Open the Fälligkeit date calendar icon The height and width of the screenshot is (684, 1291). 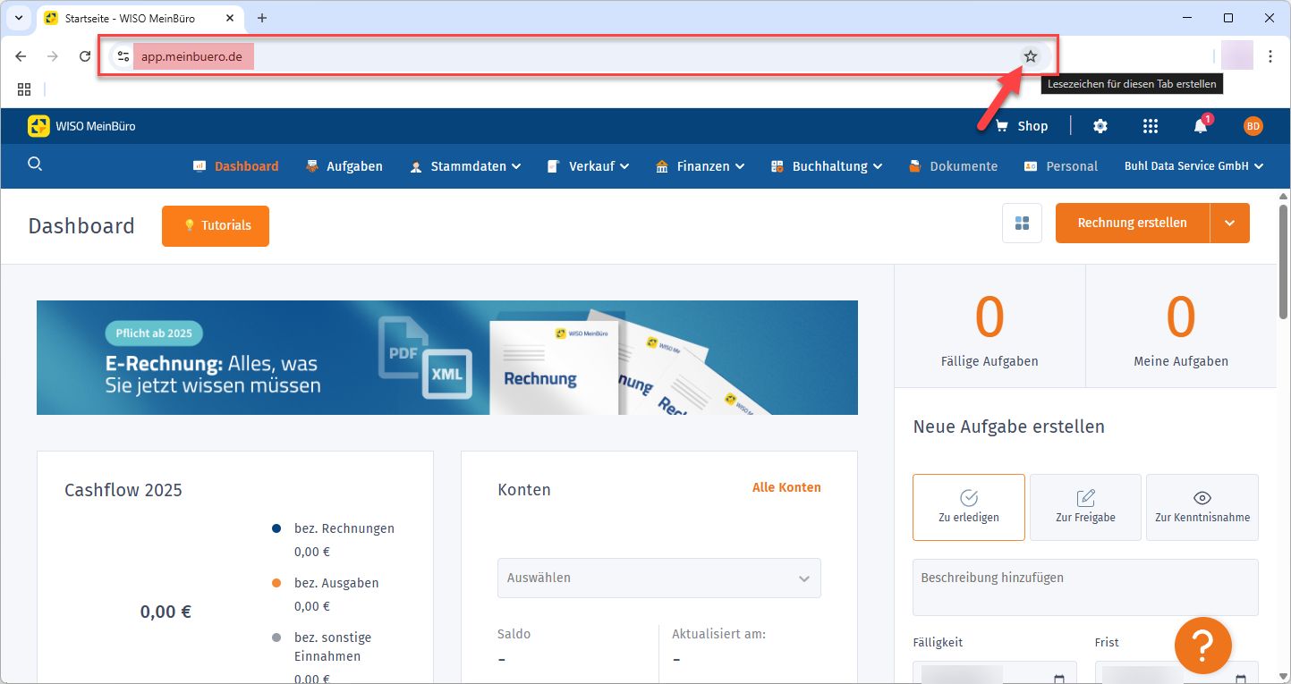tap(1059, 678)
